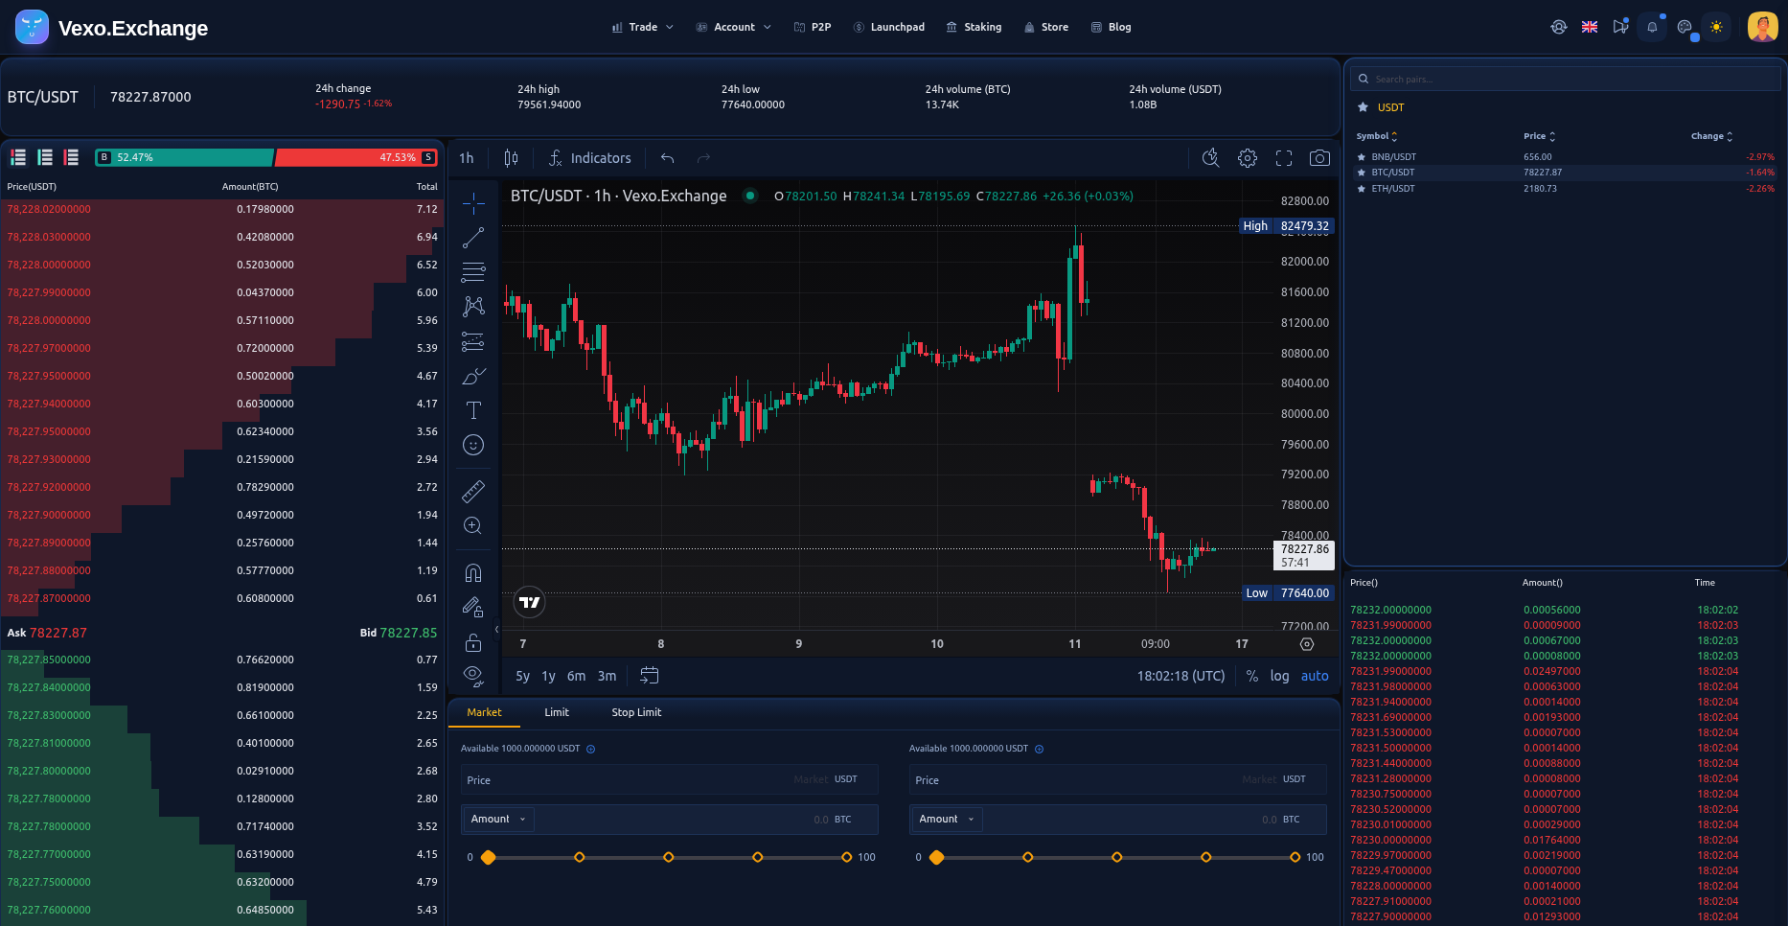Toggle hide all drawings eye icon
1788x926 pixels.
point(473,676)
